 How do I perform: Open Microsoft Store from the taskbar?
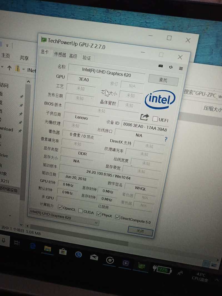pyautogui.click(x=63, y=251)
